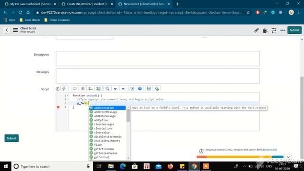Click the red error marker on line 4
The width and height of the screenshot is (304, 171).
[58, 107]
